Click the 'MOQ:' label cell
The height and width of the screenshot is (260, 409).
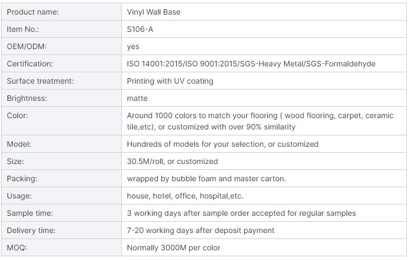pos(16,248)
